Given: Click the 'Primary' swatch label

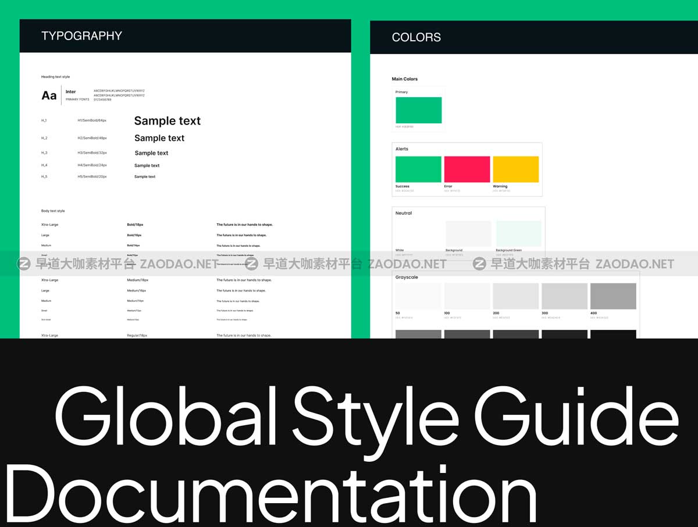Looking at the screenshot, I should click(401, 92).
